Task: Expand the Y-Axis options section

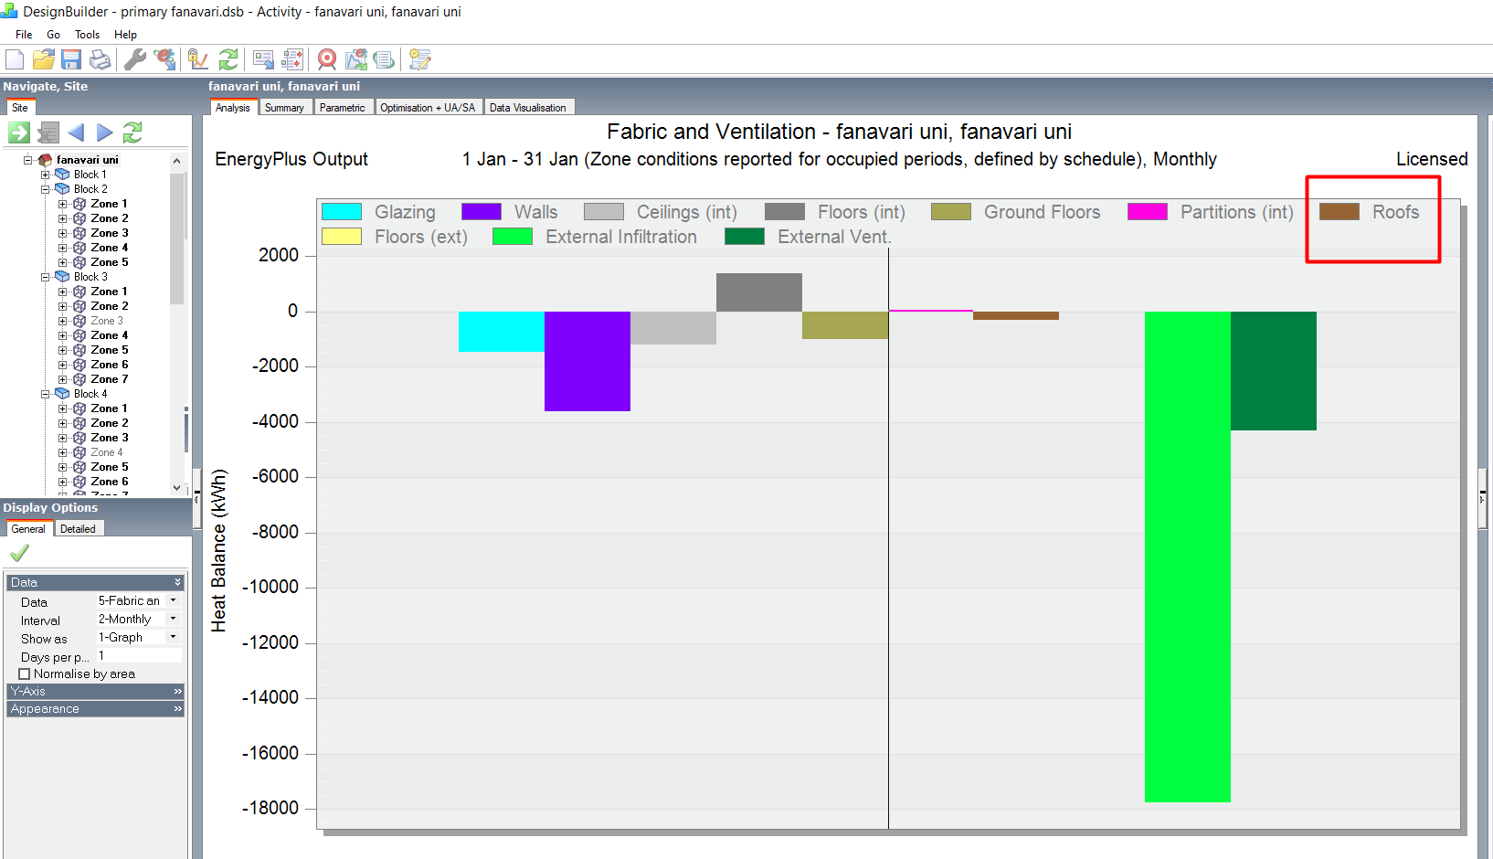Action: (x=95, y=691)
